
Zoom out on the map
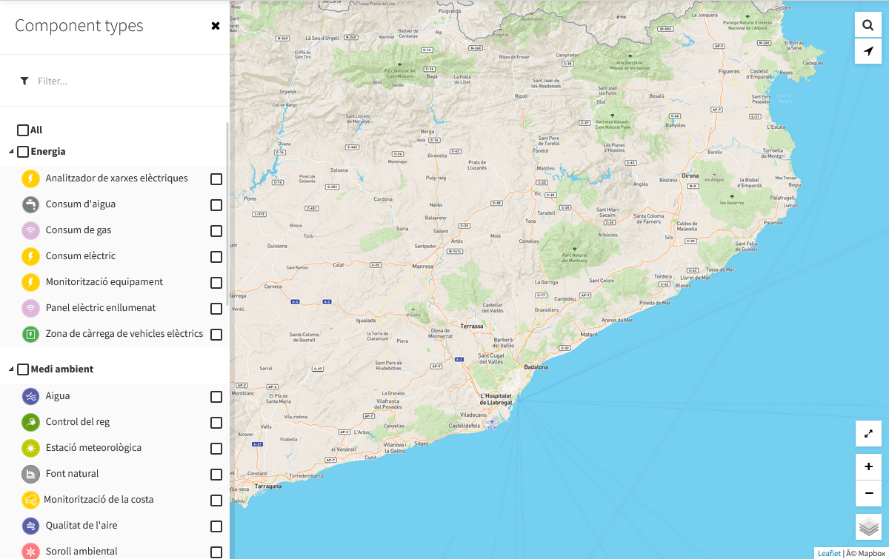point(868,493)
